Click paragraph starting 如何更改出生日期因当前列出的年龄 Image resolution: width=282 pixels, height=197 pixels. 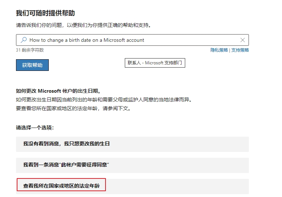103,100
